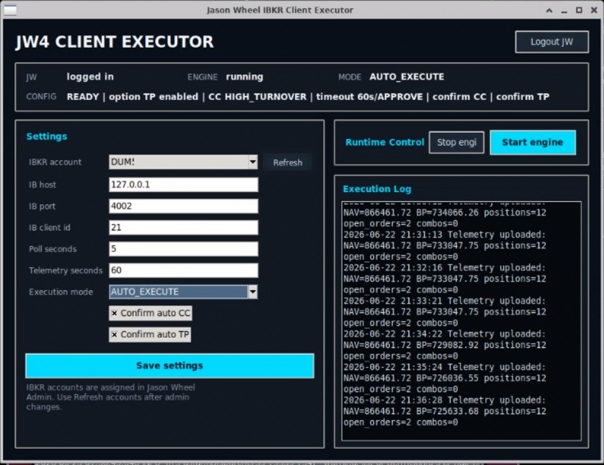604x465 pixels.
Task: Minimize the Client Executor window
Action: (x=564, y=10)
